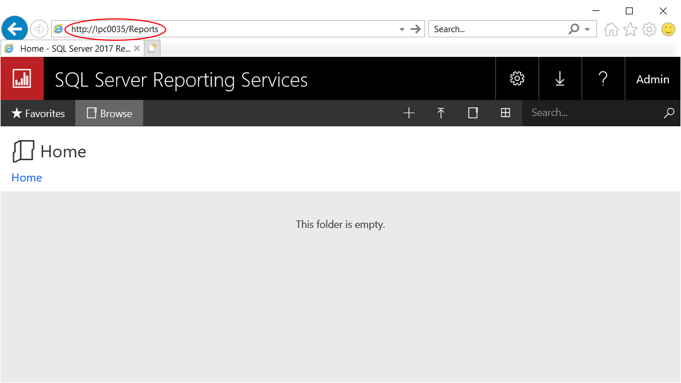Open the browser Home page icon
Screen dimensions: 681x383
click(611, 29)
